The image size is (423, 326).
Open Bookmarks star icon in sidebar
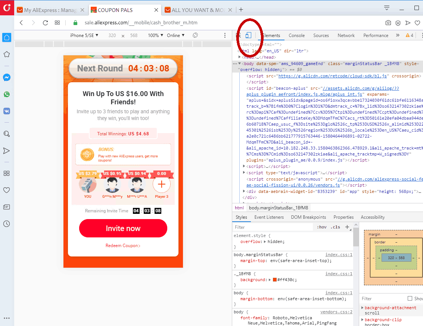pos(7,54)
